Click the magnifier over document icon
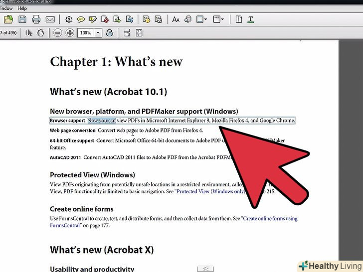This screenshot has height=272, width=363. pyautogui.click(x=188, y=19)
